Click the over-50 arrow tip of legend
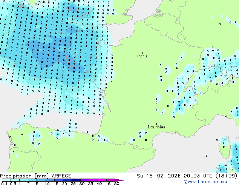 point(119,180)
